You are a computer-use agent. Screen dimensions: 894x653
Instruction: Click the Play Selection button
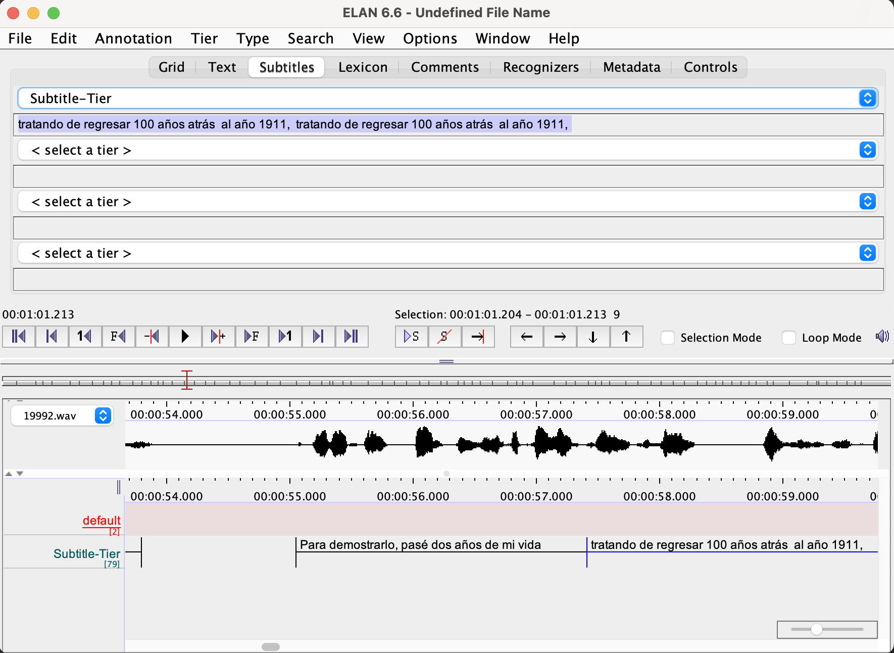[x=411, y=337]
